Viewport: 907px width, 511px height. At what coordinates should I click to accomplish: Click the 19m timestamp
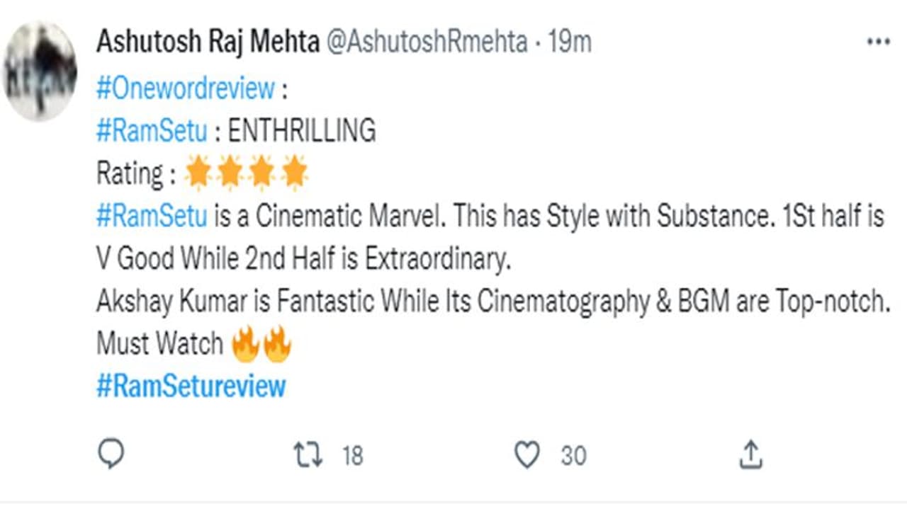(x=570, y=43)
